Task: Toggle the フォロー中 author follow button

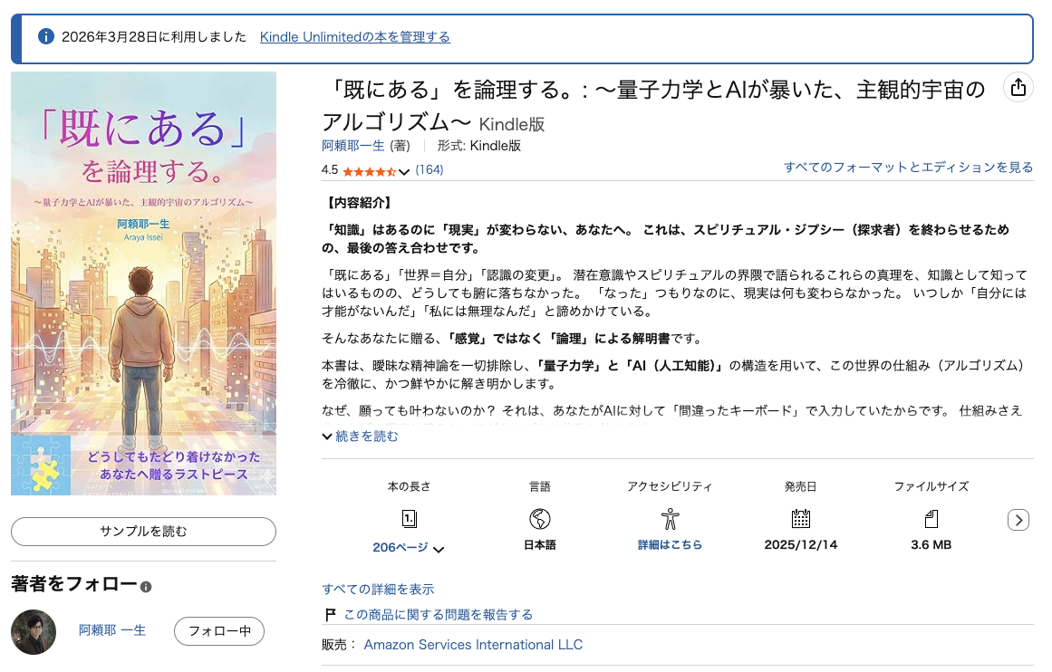Action: (x=218, y=631)
